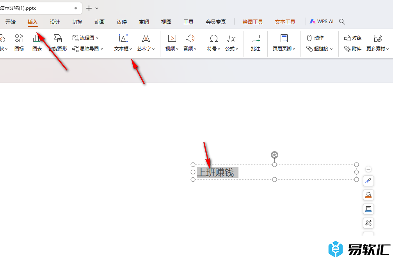Image resolution: width=393 pixels, height=259 pixels.
Task: Open 更多素材 more materials
Action: [377, 43]
